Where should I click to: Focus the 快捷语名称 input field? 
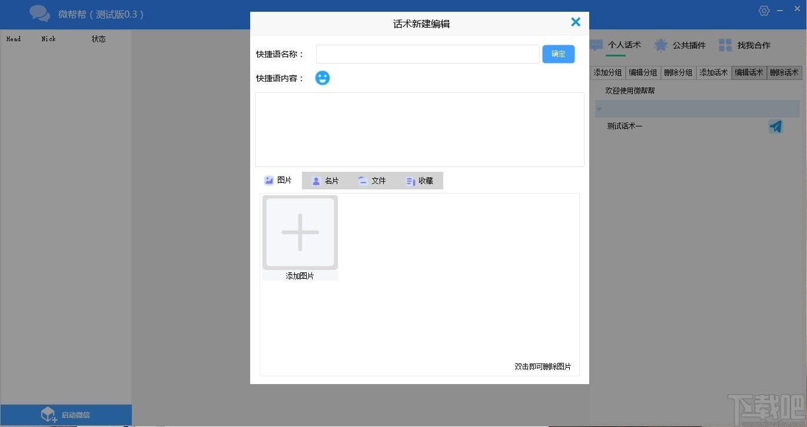pos(428,54)
